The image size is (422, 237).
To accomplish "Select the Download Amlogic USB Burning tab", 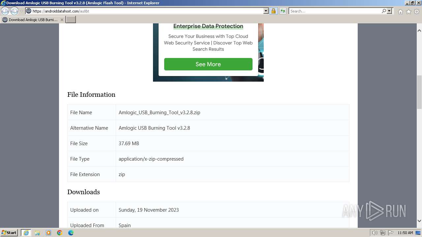I will 33,20.
